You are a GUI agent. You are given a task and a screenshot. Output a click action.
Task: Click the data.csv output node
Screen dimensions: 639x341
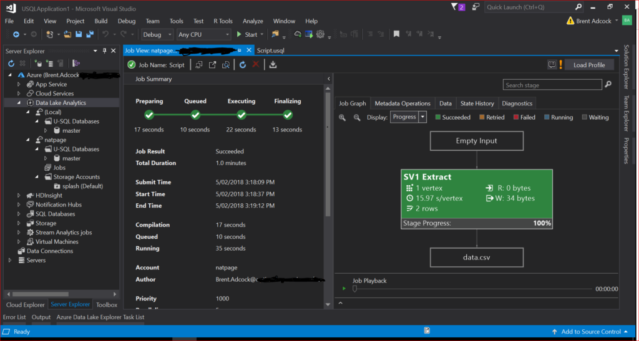(477, 257)
